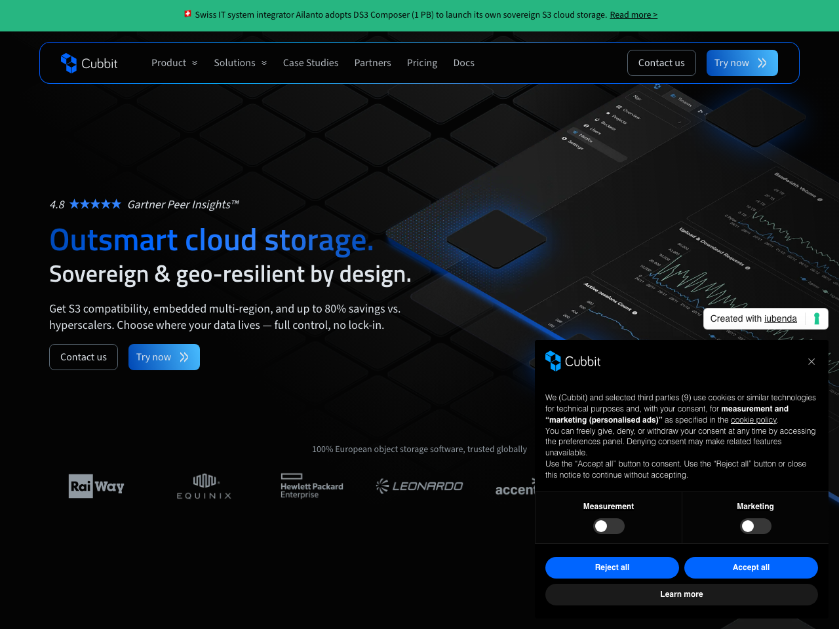Click the Leonardo partner logo
Image resolution: width=839 pixels, height=629 pixels.
click(x=419, y=486)
